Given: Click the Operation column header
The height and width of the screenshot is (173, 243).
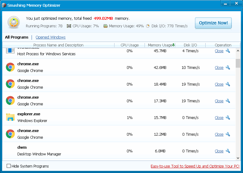Looking at the screenshot, I should pos(223,45).
